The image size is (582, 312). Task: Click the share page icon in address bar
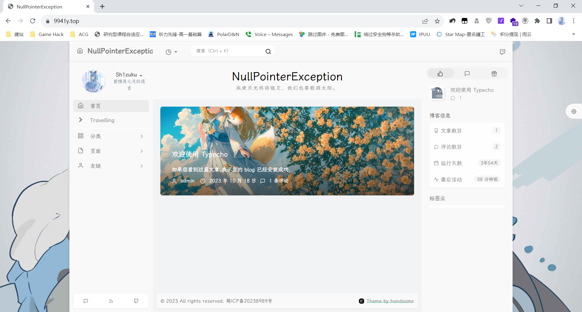point(425,21)
